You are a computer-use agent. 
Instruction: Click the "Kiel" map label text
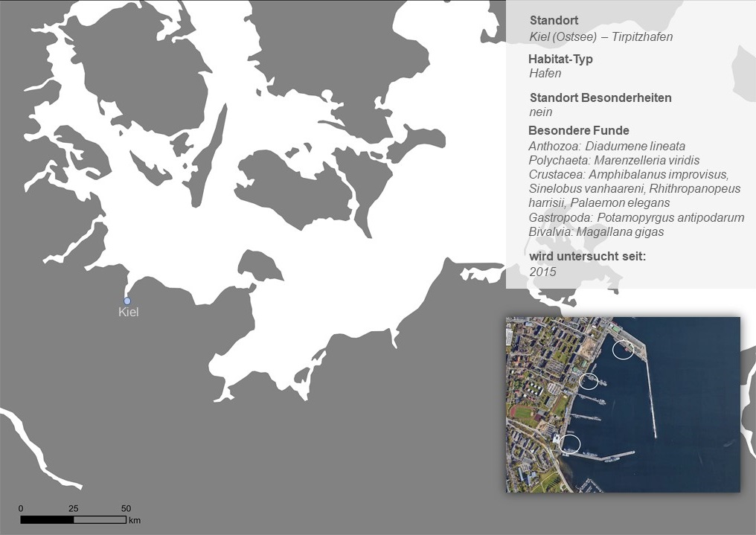coord(129,313)
